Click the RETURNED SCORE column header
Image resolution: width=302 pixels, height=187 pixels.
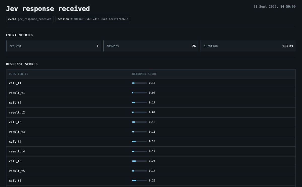(144, 74)
